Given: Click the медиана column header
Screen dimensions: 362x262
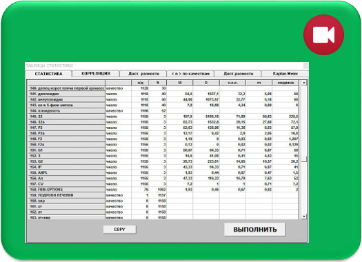Looking at the screenshot, I should point(285,83).
